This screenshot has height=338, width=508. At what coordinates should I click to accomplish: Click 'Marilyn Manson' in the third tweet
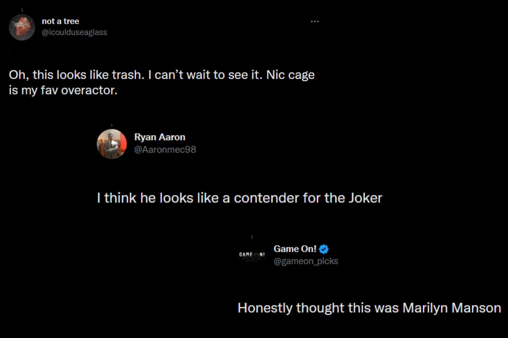(452, 308)
